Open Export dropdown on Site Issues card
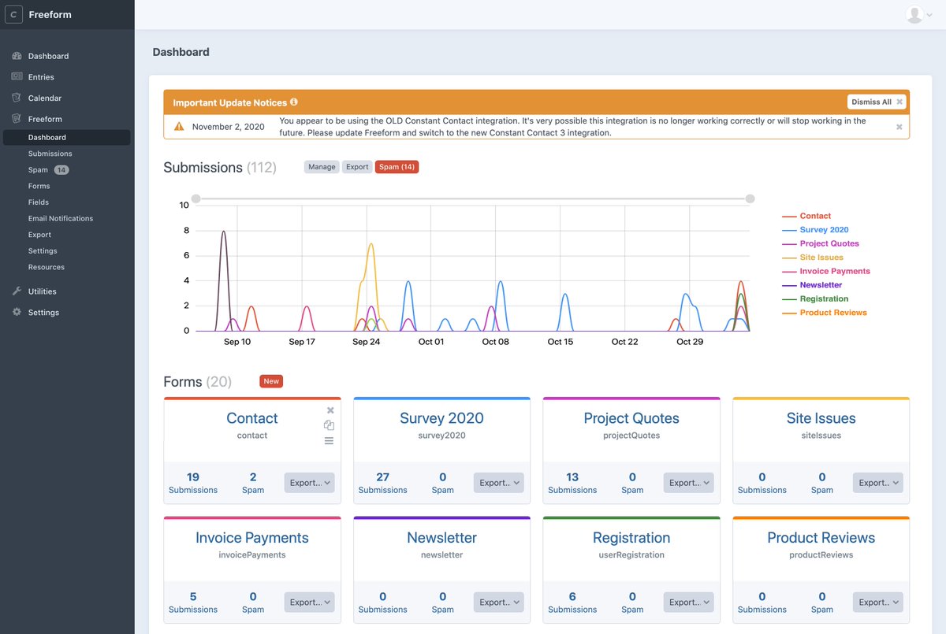 pyautogui.click(x=878, y=483)
